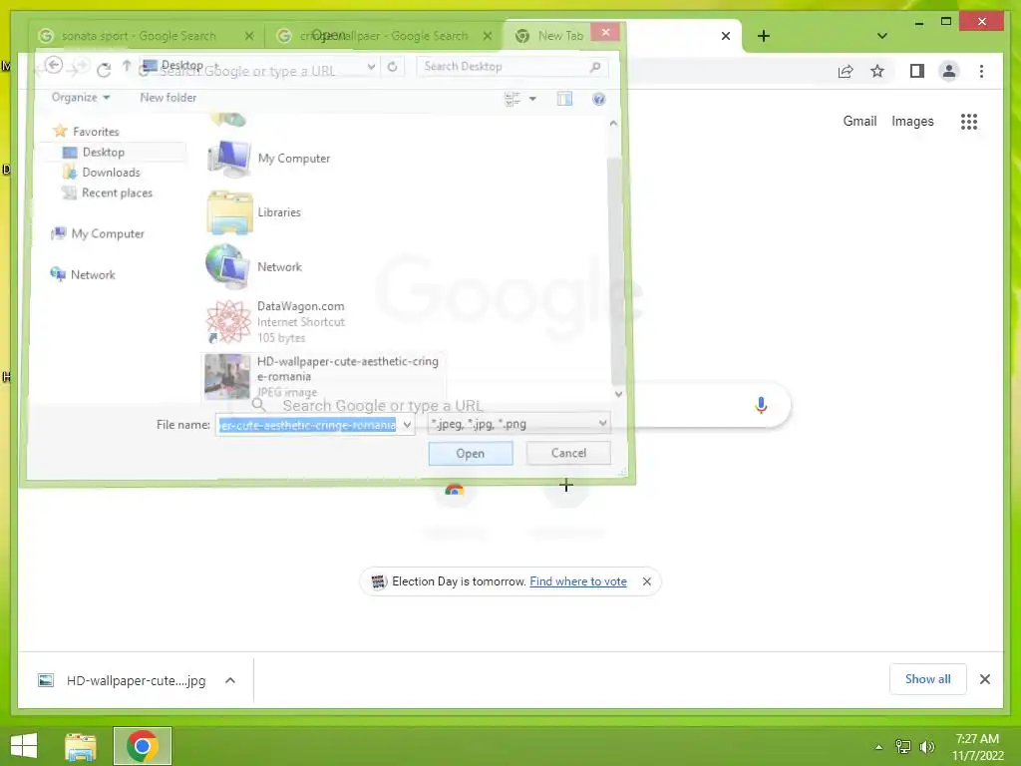1021x766 pixels.
Task: Open the view options dropdown arrow
Action: pyautogui.click(x=532, y=99)
